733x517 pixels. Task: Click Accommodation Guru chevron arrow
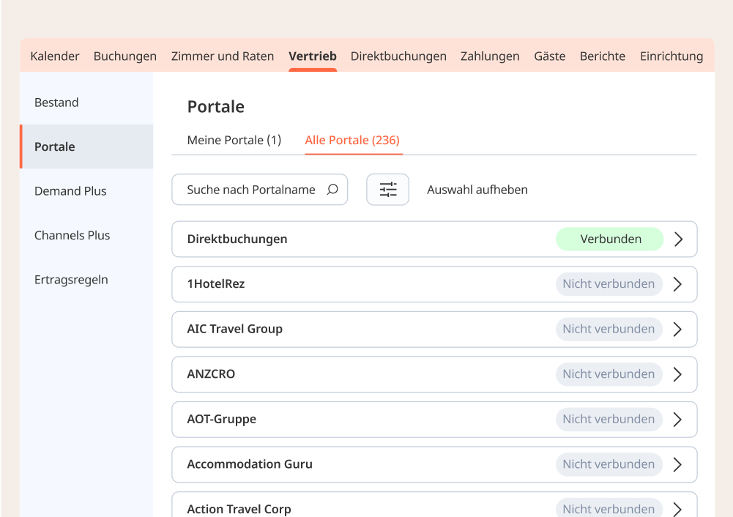point(677,464)
